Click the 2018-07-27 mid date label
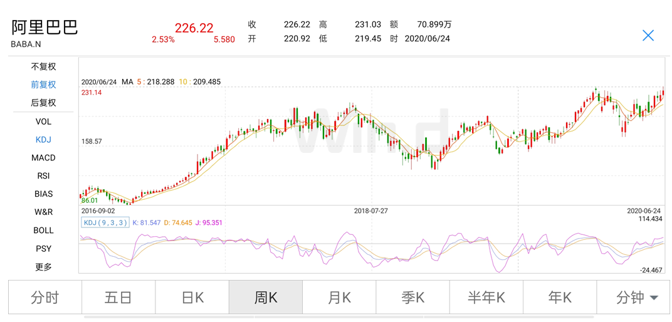Image resolution: width=672 pixels, height=322 pixels. 371,210
